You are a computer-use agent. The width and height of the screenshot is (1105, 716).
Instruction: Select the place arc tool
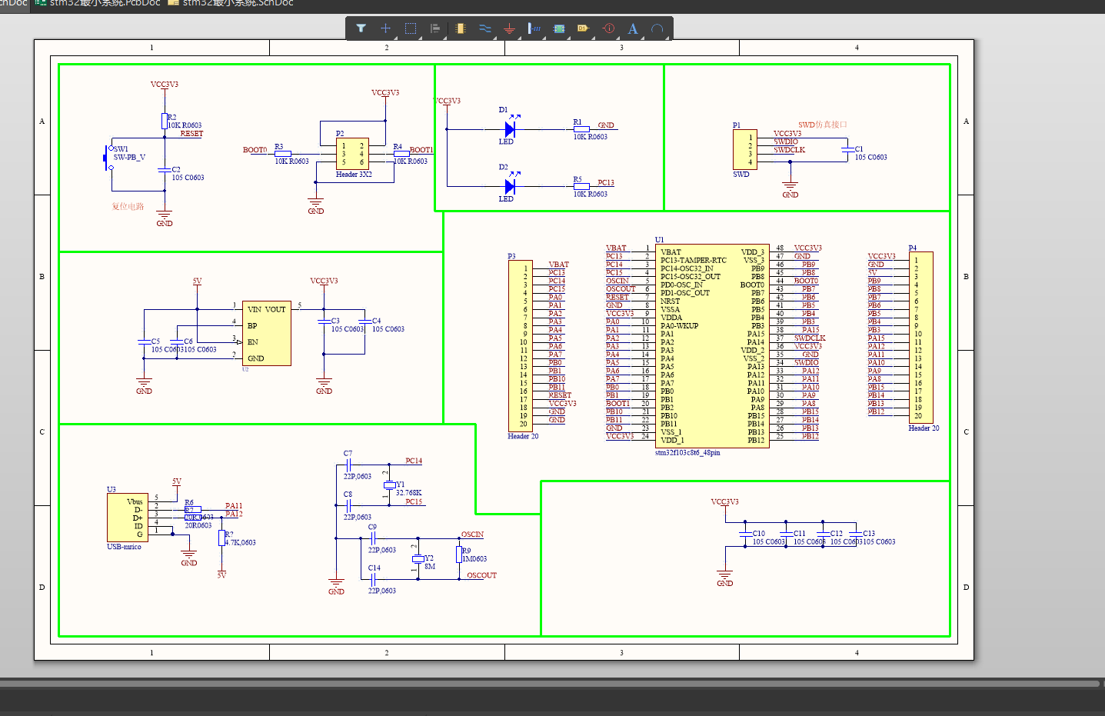657,28
